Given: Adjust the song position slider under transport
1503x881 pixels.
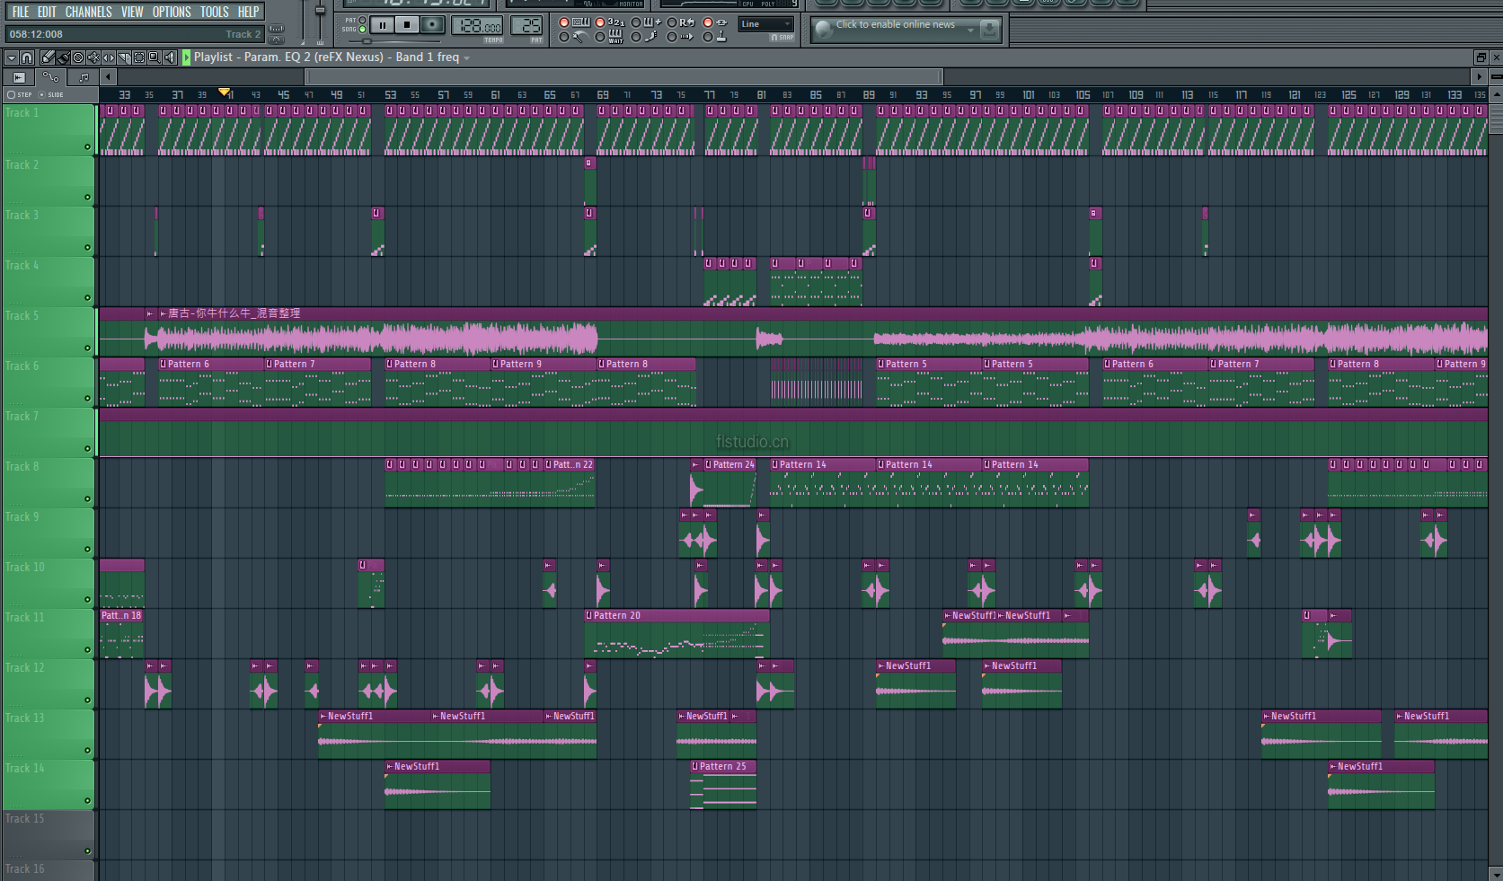Looking at the screenshot, I should (367, 41).
